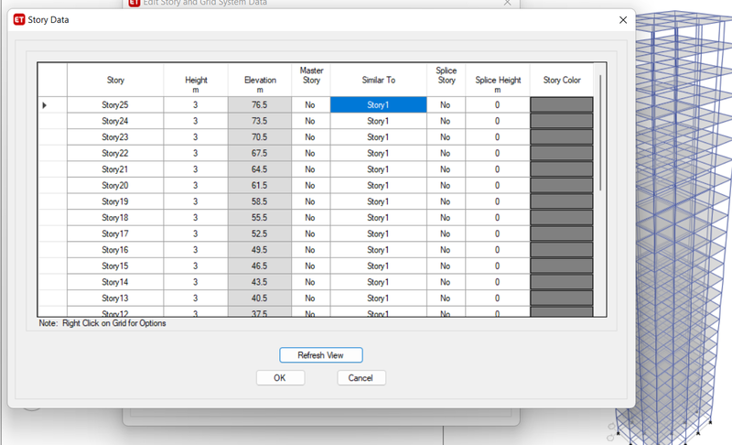The image size is (732, 445).
Task: Select the Story16 name cell
Action: 115,250
